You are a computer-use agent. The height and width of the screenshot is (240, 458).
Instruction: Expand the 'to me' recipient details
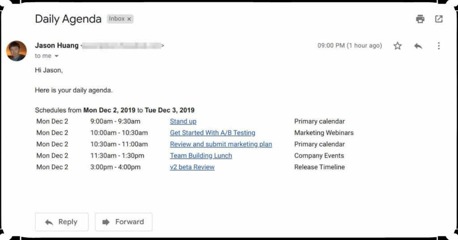click(x=56, y=56)
